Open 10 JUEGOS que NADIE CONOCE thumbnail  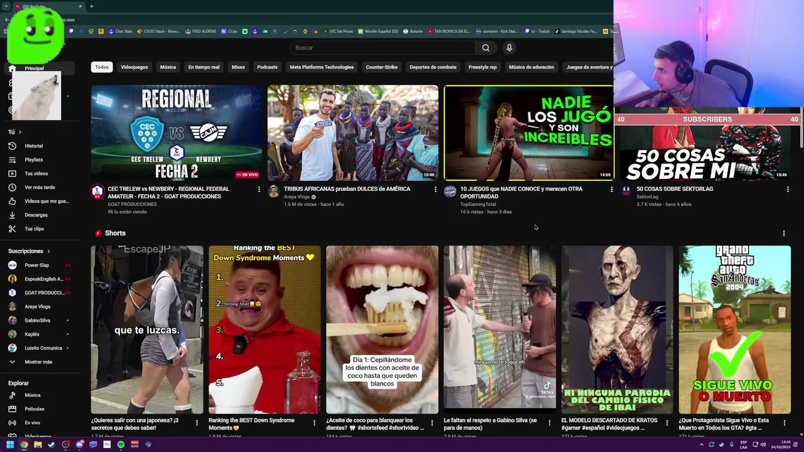pos(529,132)
